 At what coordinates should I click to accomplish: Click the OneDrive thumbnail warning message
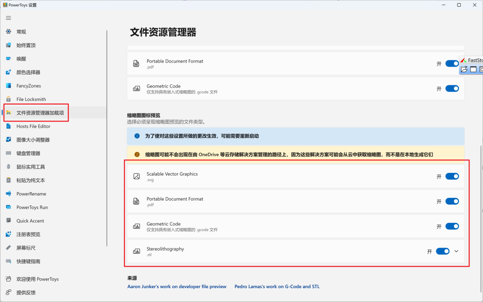pyautogui.click(x=289, y=155)
